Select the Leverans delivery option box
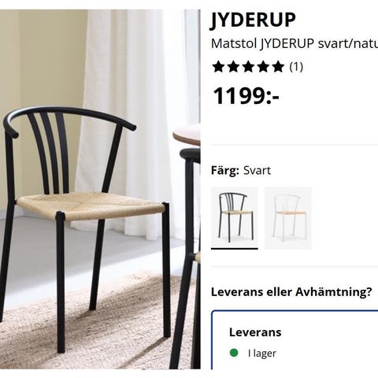Image resolution: width=378 pixels, height=378 pixels. 295,340
